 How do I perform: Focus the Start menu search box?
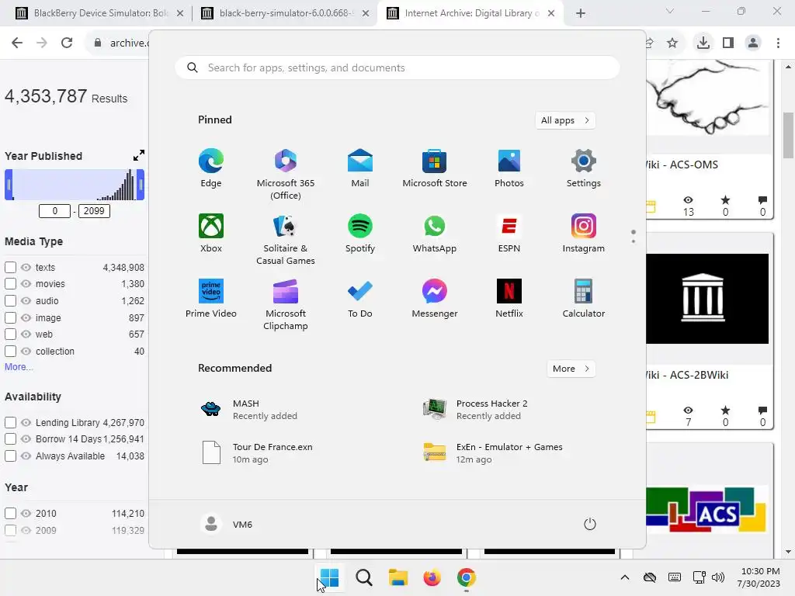click(x=397, y=68)
